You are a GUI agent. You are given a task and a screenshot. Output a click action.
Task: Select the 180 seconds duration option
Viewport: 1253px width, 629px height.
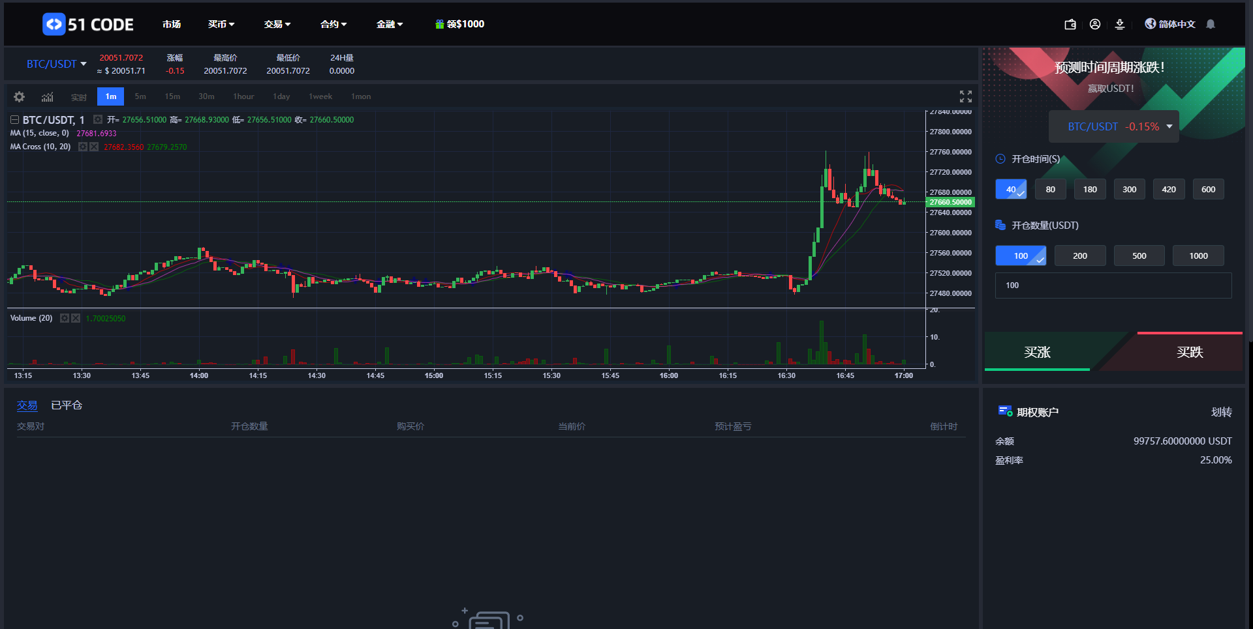click(x=1090, y=190)
